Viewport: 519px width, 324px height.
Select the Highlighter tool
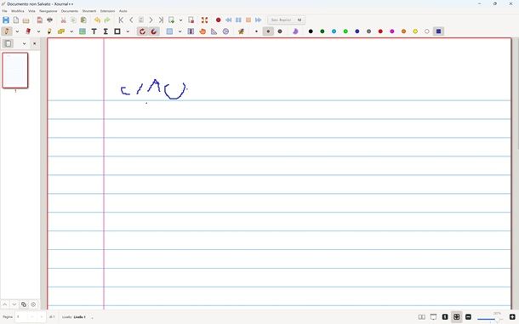pos(49,31)
